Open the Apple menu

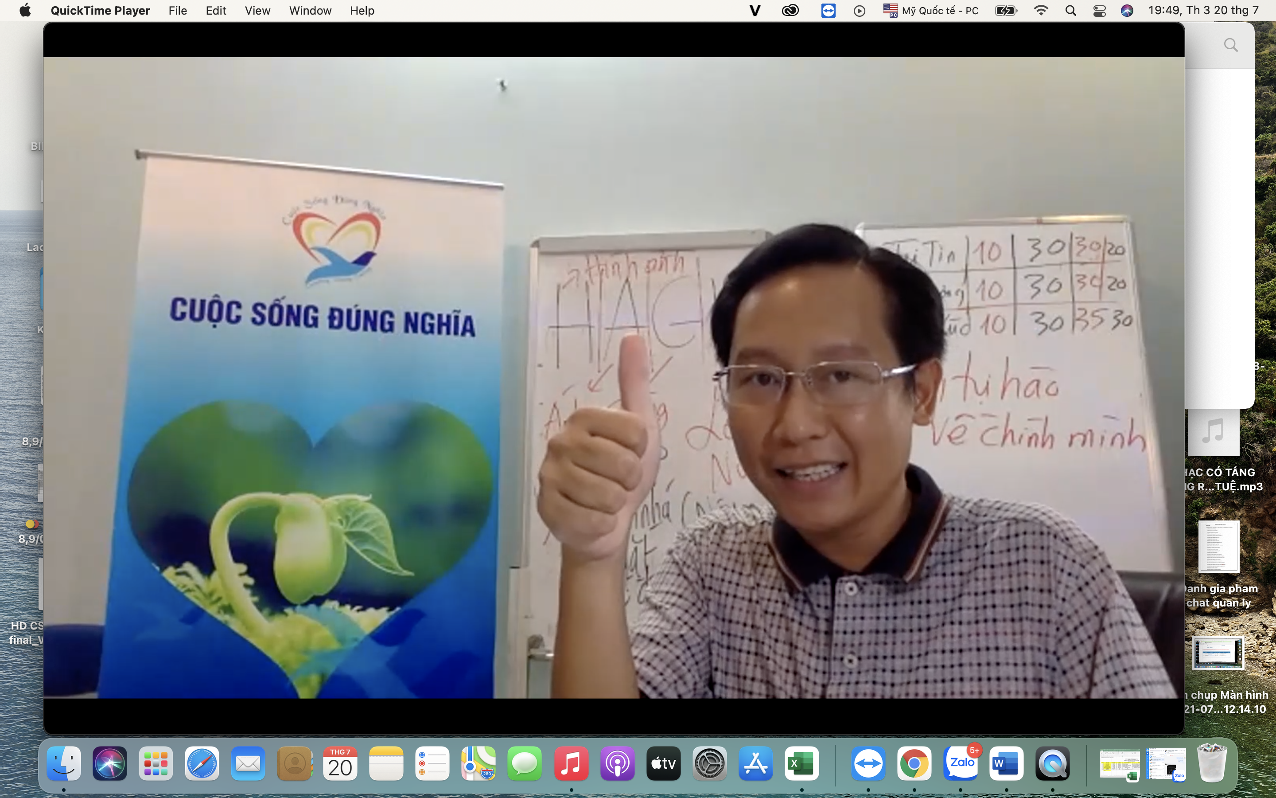tap(25, 11)
